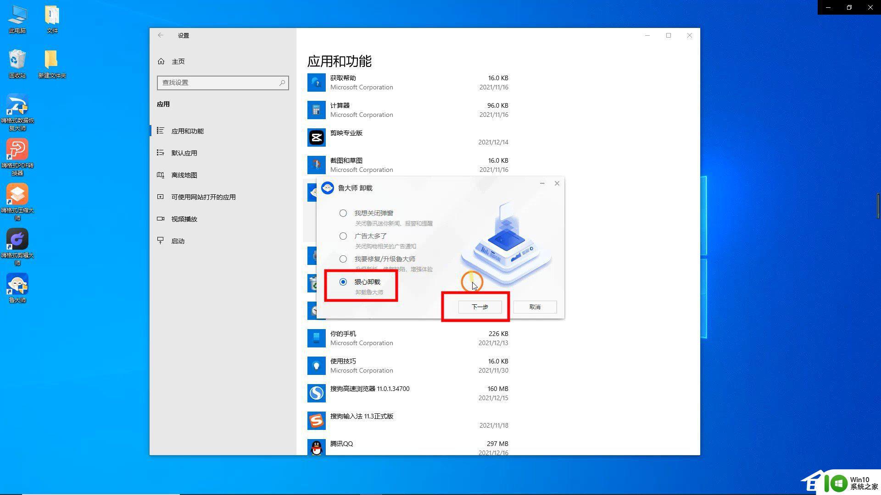
Task: Open the 文件 folder on desktop
Action: pyautogui.click(x=52, y=20)
